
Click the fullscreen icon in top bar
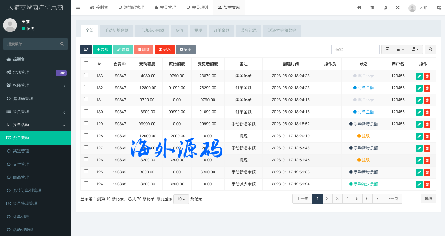397,7
